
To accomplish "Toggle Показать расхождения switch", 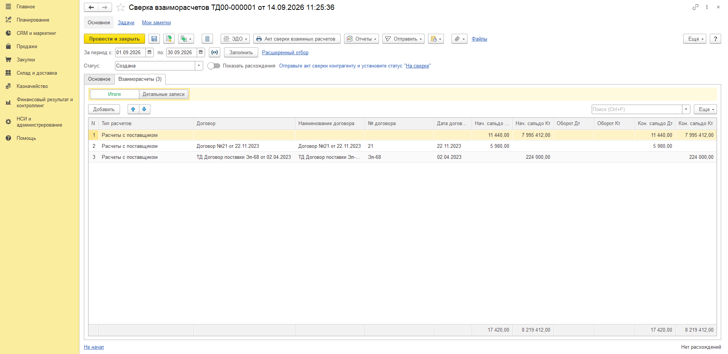I will click(214, 66).
